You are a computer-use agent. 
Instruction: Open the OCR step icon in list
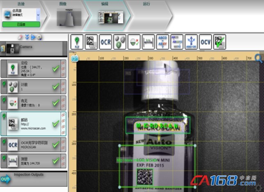coord(13,145)
